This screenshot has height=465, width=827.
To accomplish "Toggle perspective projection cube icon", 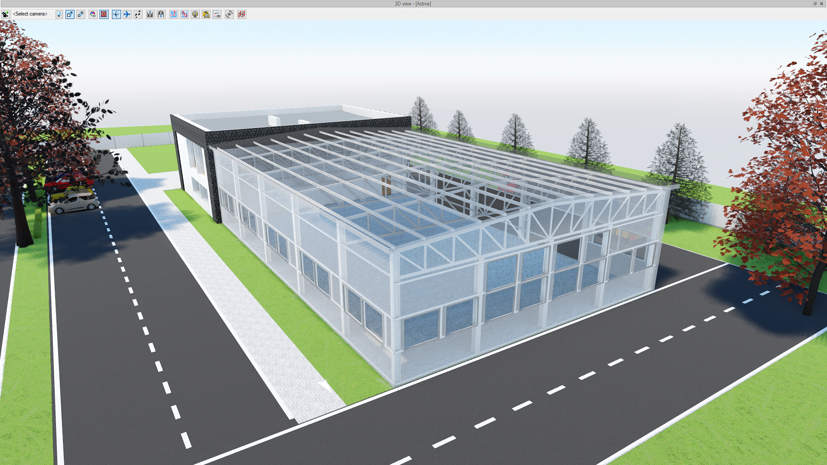I will pos(70,14).
